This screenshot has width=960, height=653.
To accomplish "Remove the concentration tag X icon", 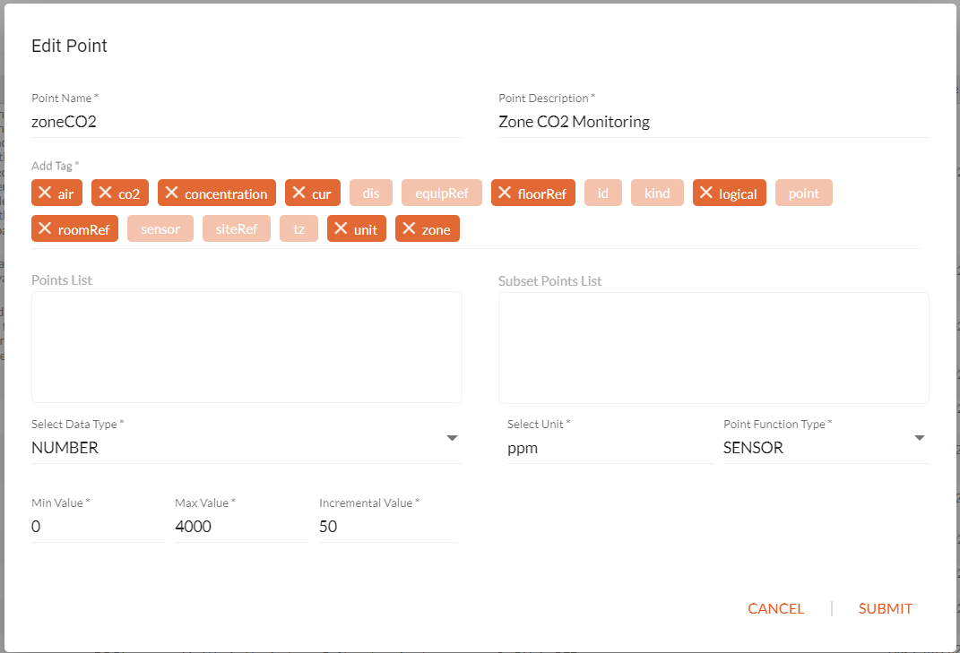I will tap(171, 193).
